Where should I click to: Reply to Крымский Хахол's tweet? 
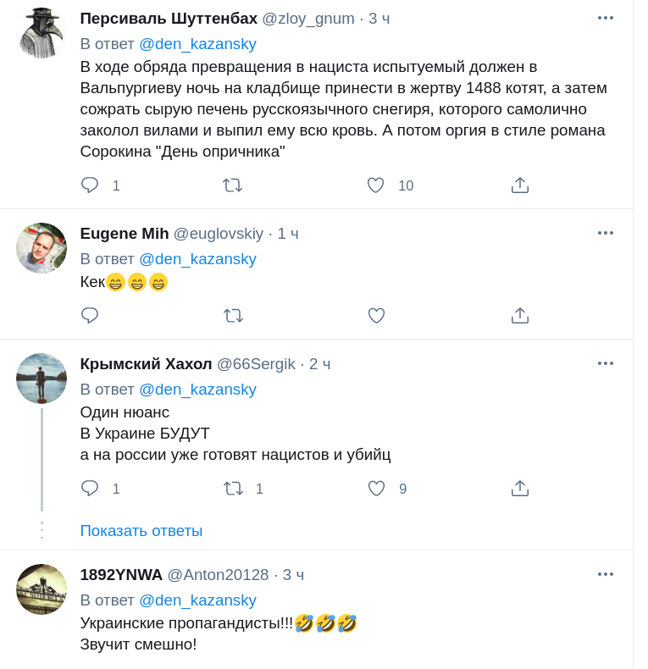tap(90, 489)
